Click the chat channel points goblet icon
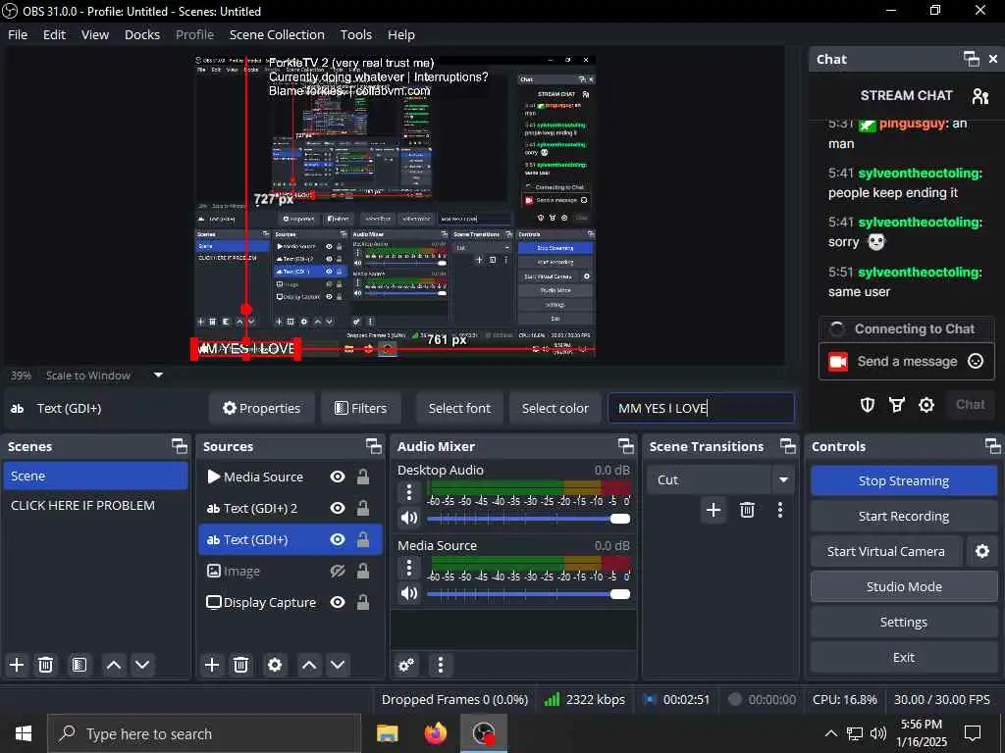 [x=897, y=405]
